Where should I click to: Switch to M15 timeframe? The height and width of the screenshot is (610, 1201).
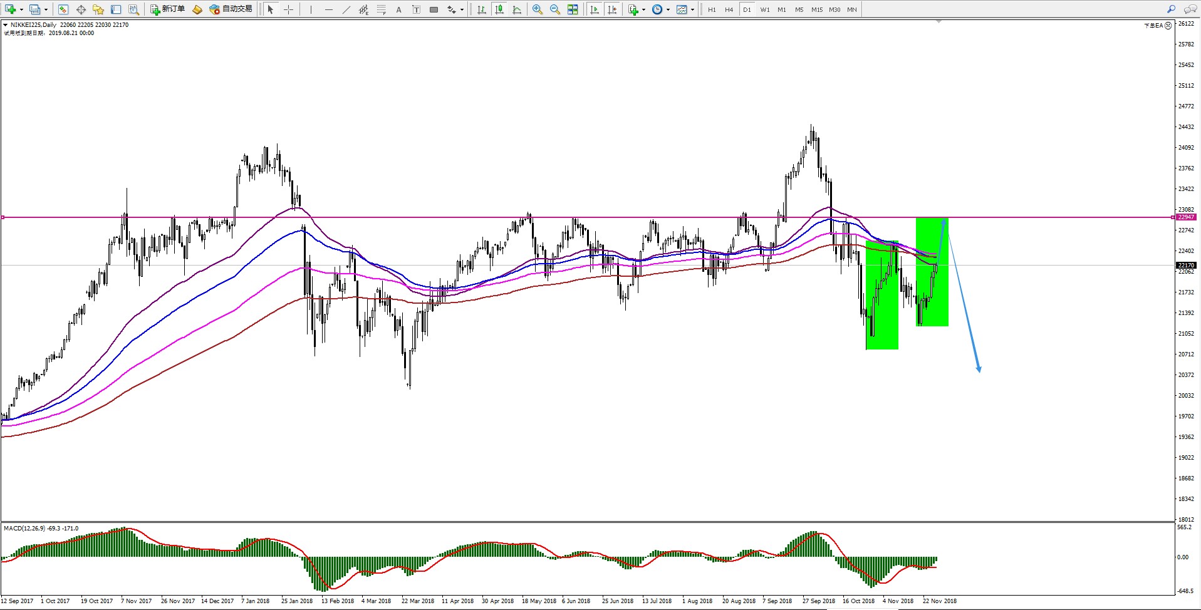tap(817, 9)
